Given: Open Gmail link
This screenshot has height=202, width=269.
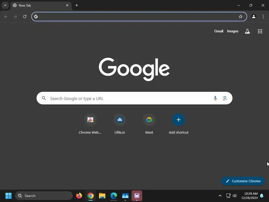Looking at the screenshot, I should coord(219,31).
